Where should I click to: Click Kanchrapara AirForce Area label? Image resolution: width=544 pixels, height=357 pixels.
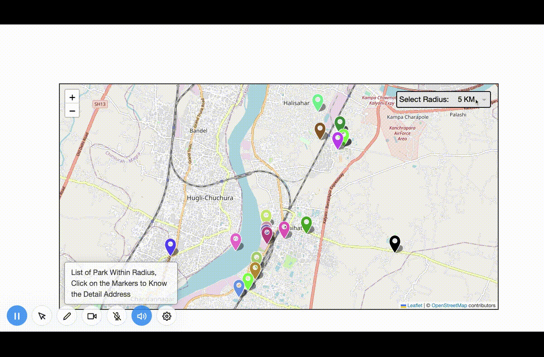click(403, 133)
